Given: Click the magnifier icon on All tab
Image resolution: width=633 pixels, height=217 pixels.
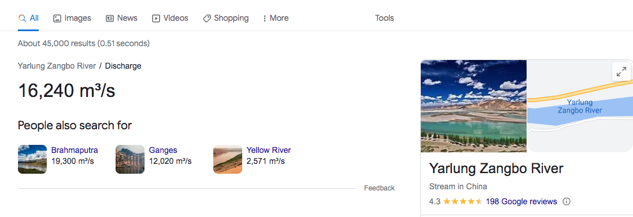Looking at the screenshot, I should [22, 18].
